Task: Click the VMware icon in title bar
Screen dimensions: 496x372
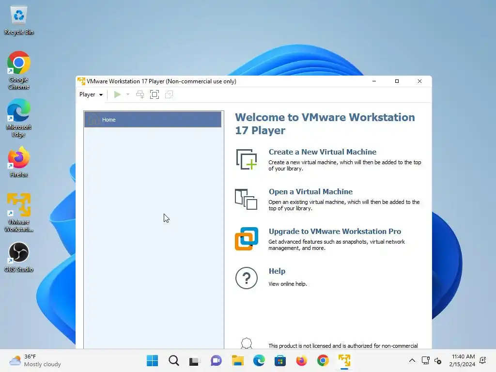Action: [81, 81]
